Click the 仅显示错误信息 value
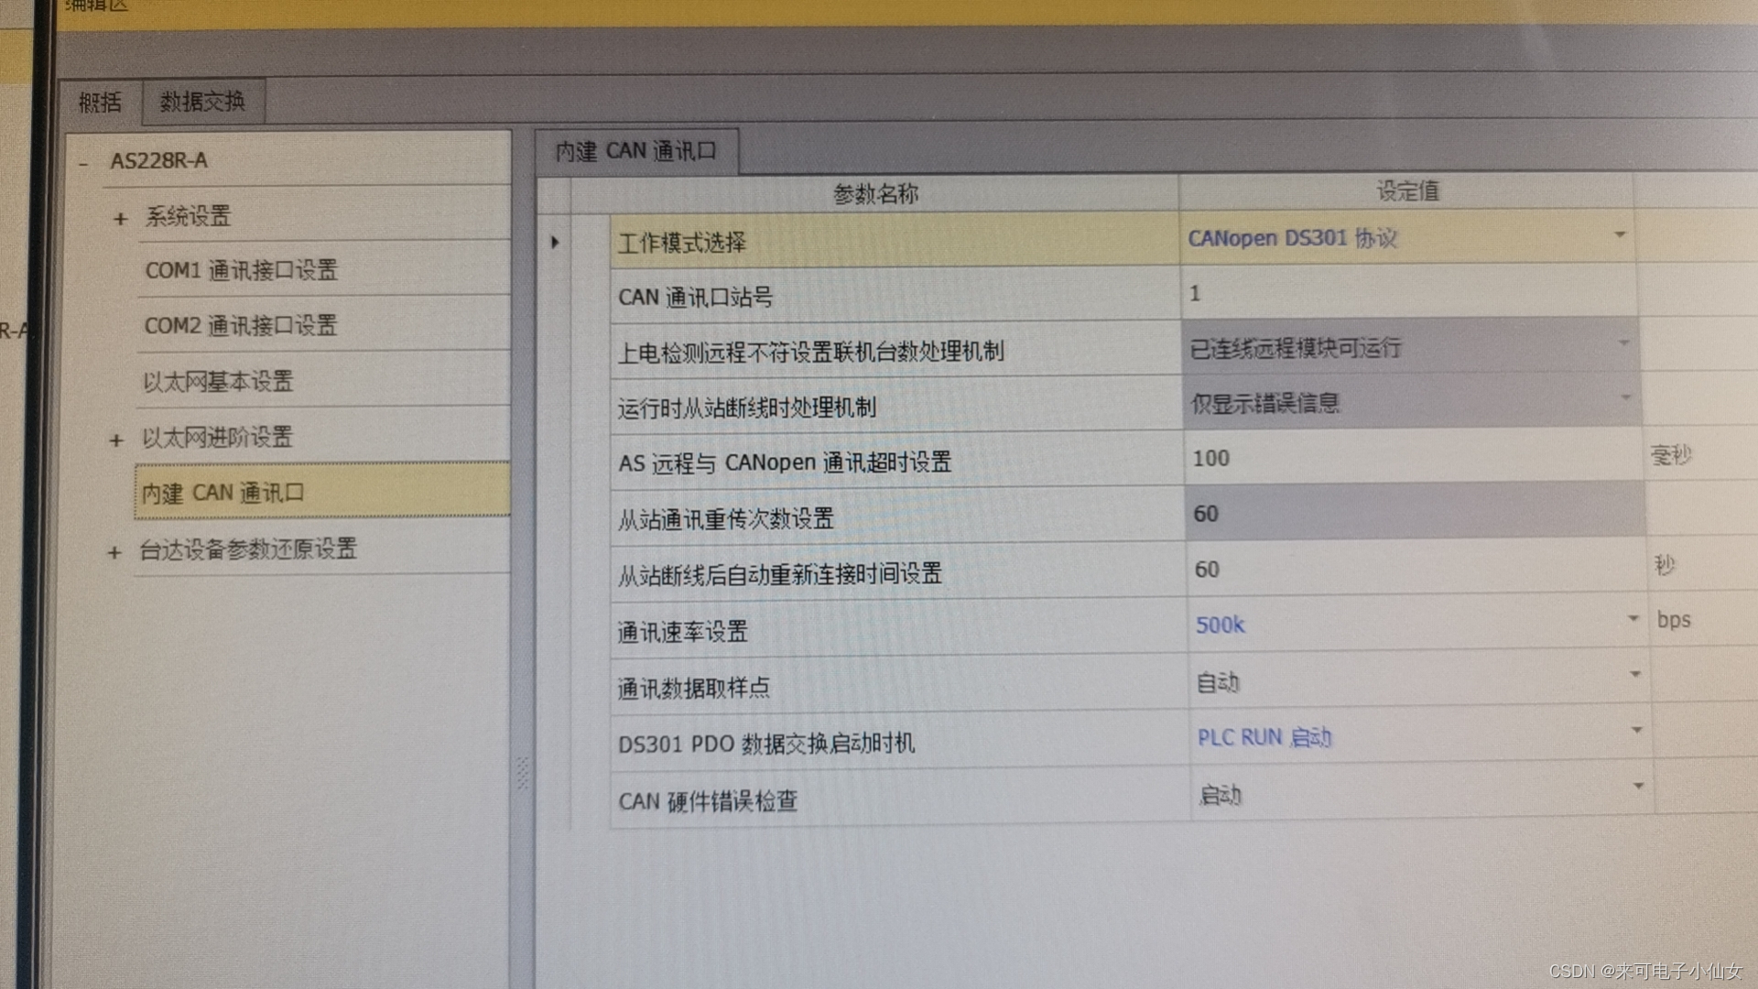 1264,403
